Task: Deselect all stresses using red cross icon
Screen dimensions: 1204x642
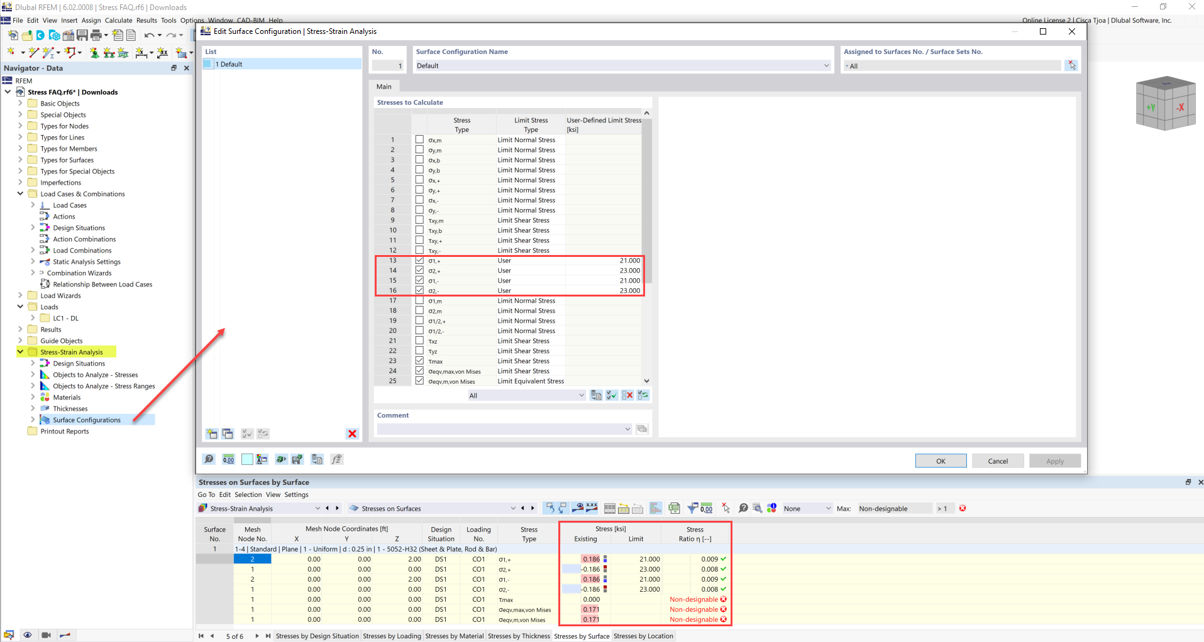Action: [627, 394]
